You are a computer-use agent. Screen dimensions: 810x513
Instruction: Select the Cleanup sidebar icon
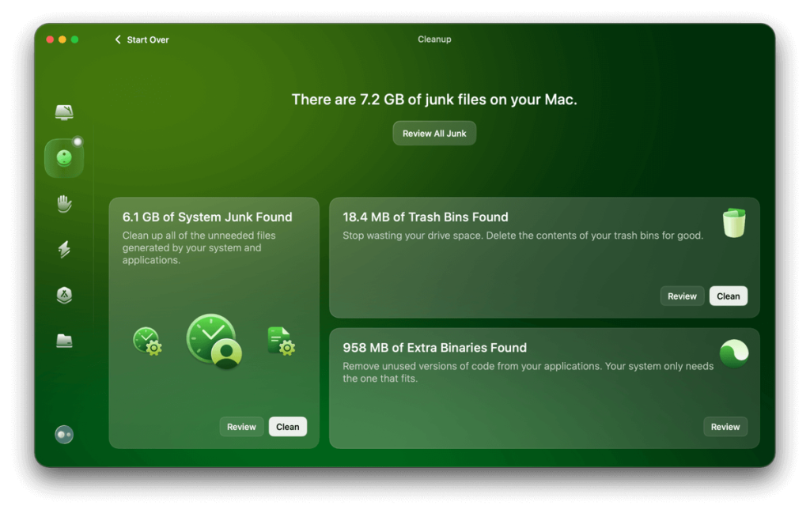(x=64, y=158)
